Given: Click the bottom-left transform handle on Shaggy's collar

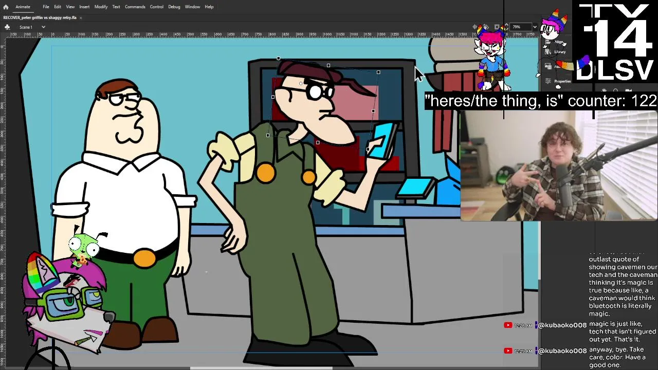Looking at the screenshot, I should coord(267,136).
